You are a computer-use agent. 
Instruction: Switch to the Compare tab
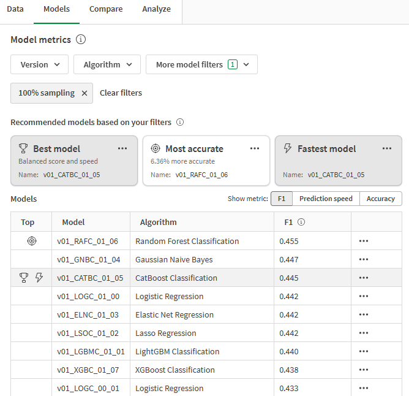click(x=106, y=9)
